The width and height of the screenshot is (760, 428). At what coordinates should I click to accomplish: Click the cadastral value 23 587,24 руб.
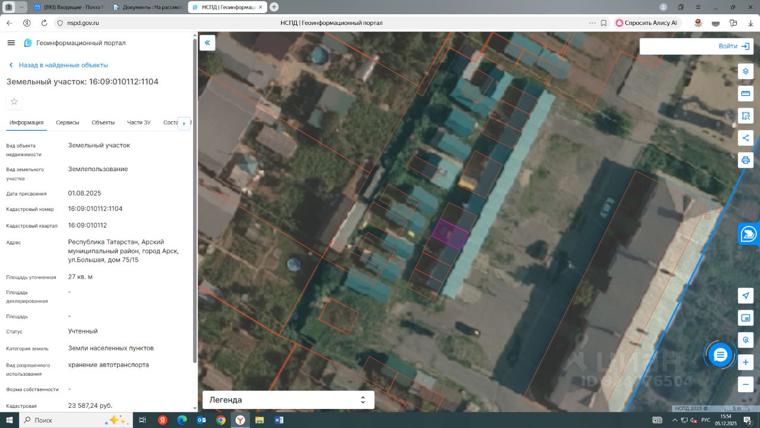point(90,405)
